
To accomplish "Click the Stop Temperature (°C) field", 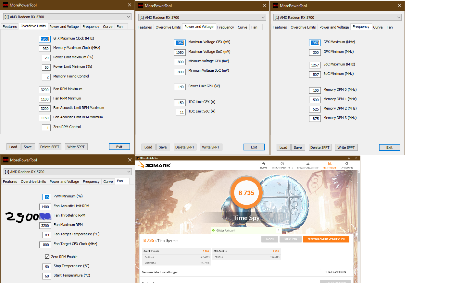I will (46, 267).
